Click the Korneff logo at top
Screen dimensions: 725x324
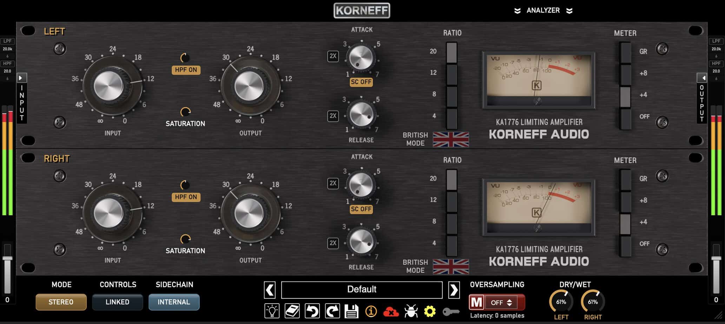362,11
